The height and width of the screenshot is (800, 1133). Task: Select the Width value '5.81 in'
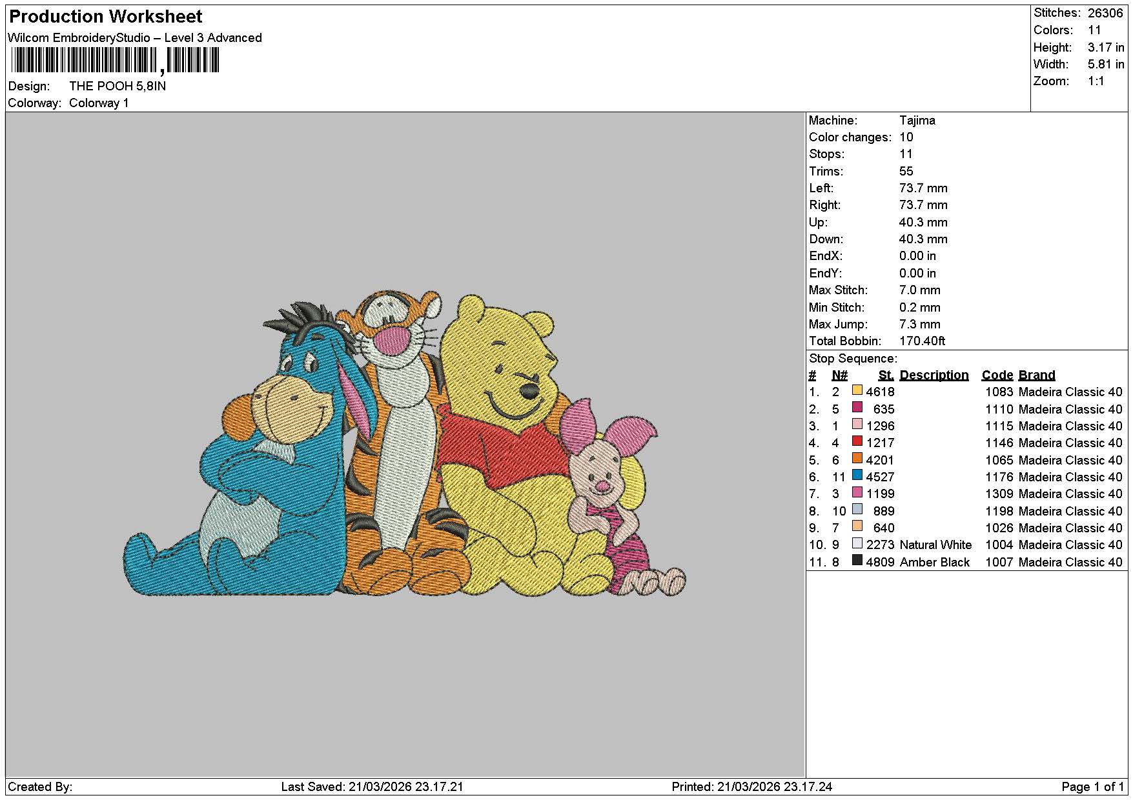[1106, 65]
